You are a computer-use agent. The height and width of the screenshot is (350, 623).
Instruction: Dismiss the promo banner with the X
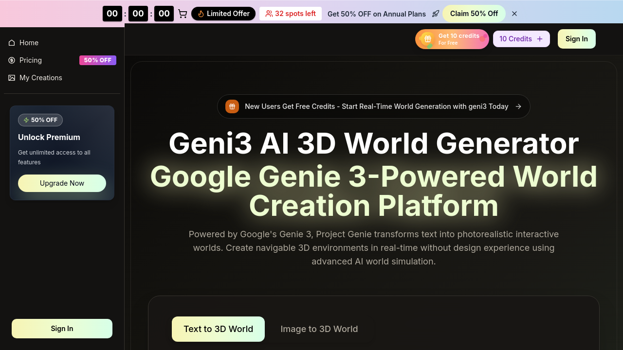point(514,14)
